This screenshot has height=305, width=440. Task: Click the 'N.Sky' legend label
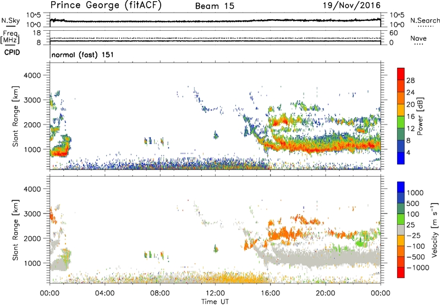pos(10,20)
